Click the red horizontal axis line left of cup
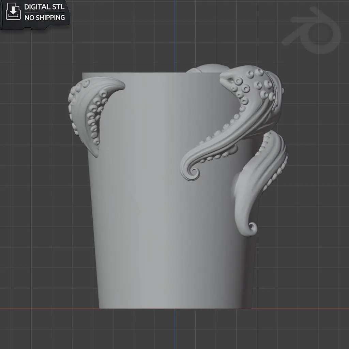 tap(49, 308)
